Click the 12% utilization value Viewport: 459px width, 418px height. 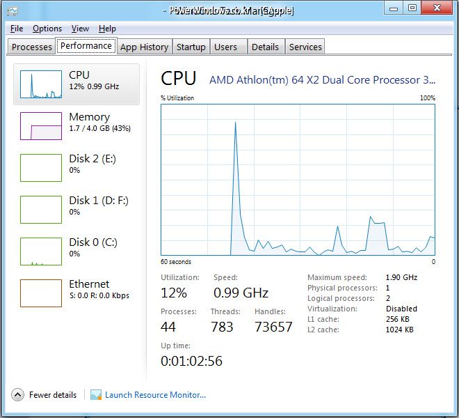[174, 293]
